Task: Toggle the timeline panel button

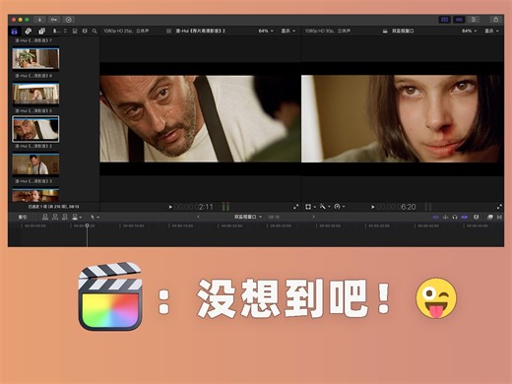Action: pos(459,20)
